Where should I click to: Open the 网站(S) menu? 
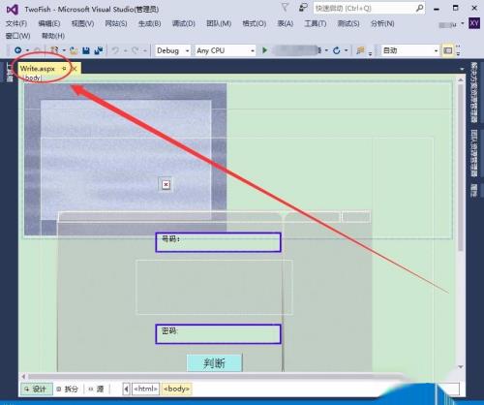(x=116, y=23)
